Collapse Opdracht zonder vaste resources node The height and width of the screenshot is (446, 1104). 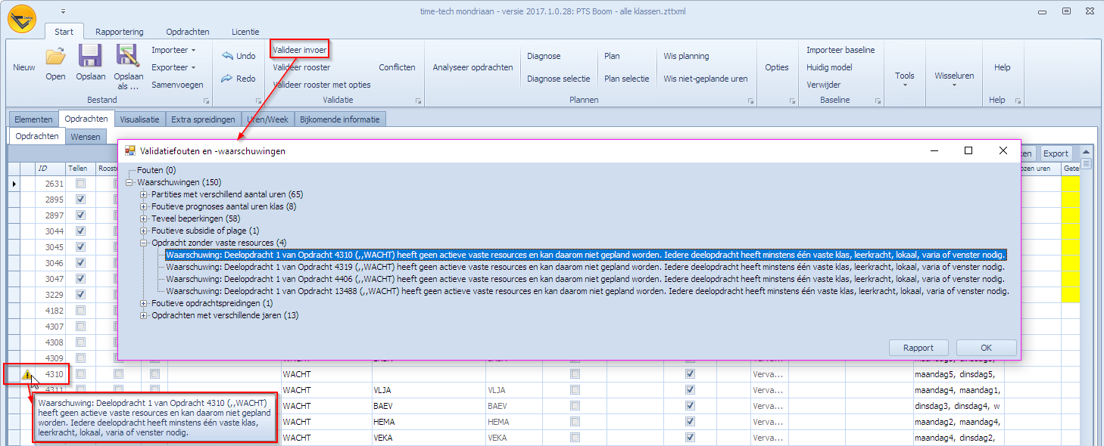click(x=144, y=243)
